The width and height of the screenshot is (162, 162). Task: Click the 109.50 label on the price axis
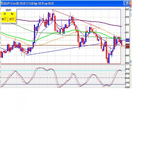pyautogui.click(x=127, y=63)
